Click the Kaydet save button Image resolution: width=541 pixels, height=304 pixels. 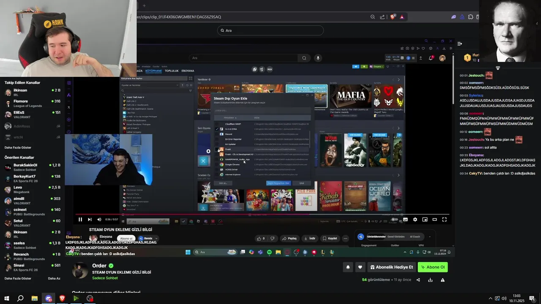tap(330, 239)
